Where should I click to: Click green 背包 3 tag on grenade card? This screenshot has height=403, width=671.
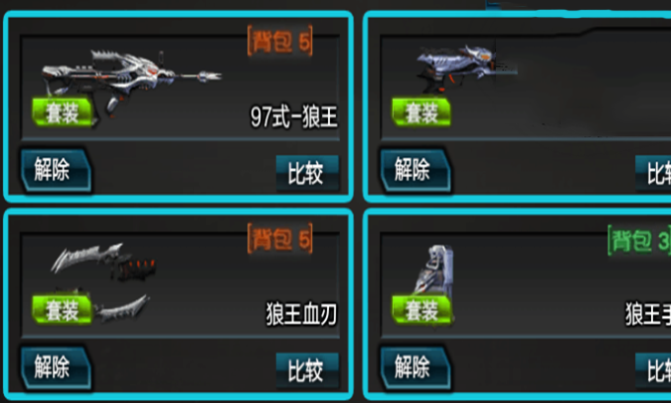click(639, 241)
